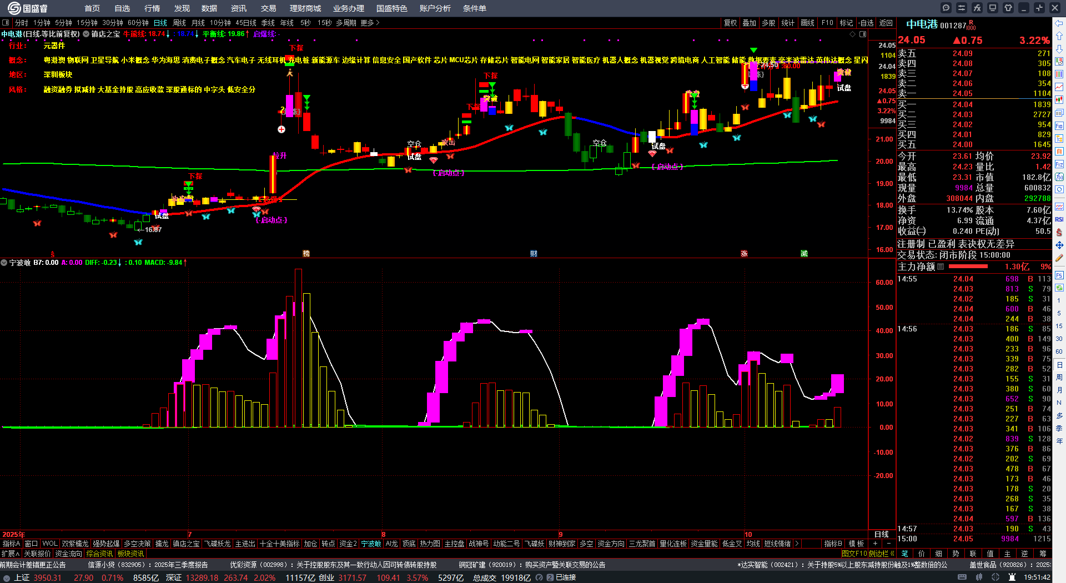The image size is (1066, 583).
Task: Open the FS sidebar icon
Action: (x=1059, y=275)
